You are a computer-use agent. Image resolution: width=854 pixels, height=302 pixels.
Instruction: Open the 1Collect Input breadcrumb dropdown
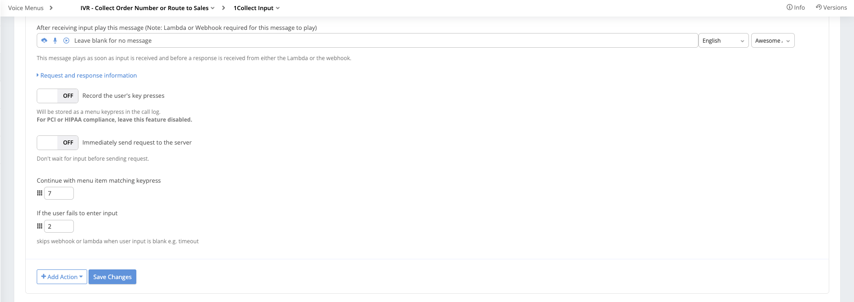click(257, 8)
